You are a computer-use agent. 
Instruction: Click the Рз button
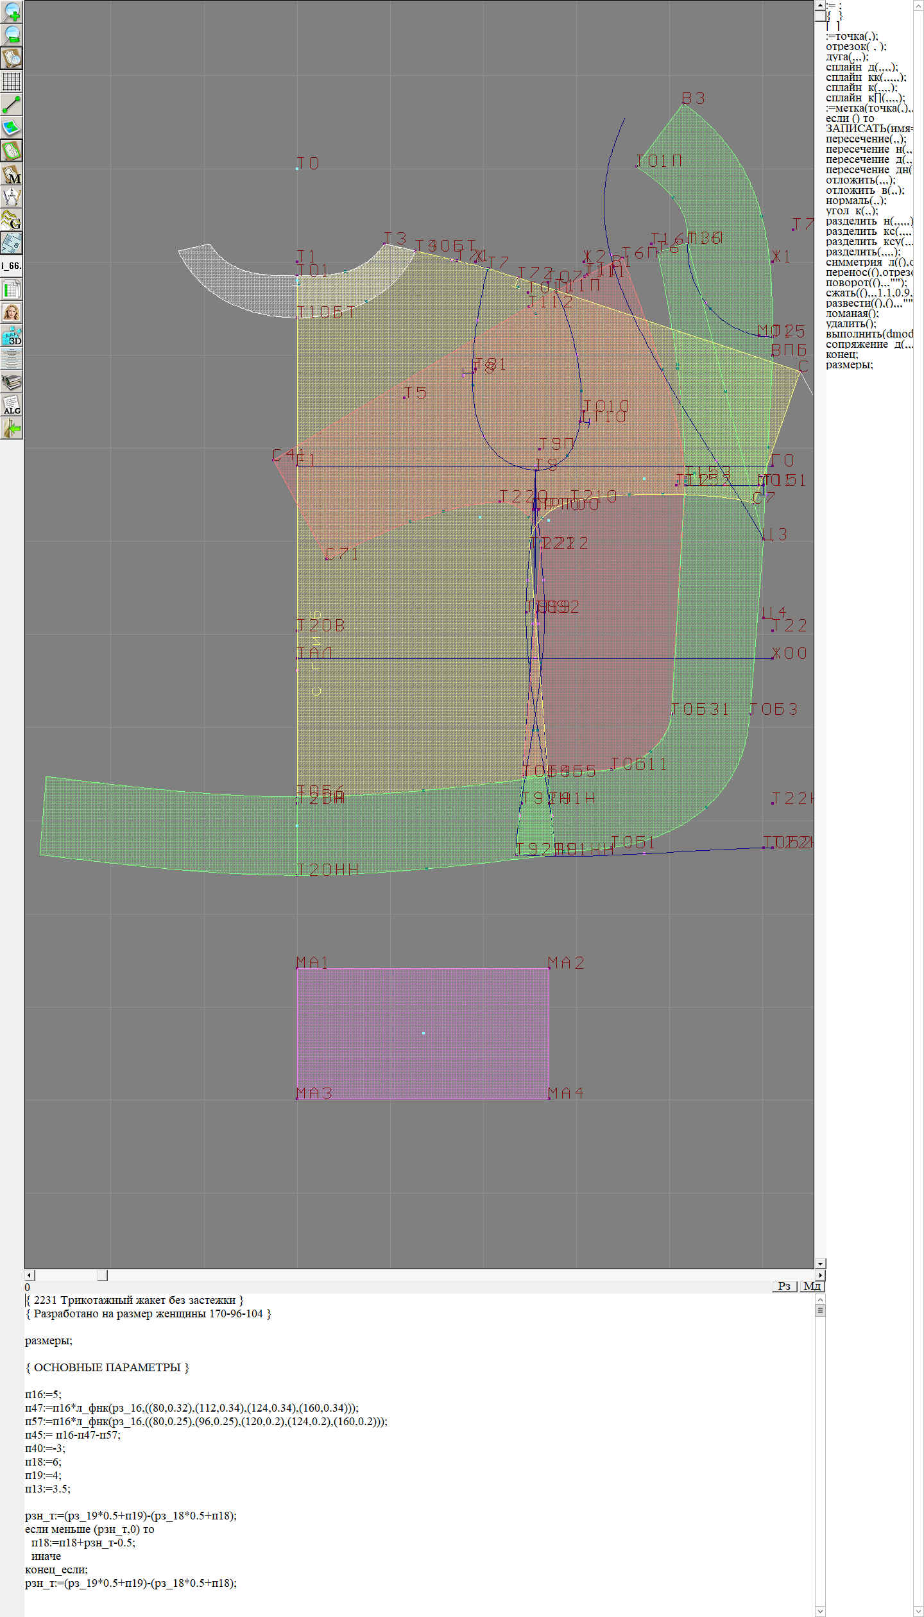(x=784, y=1286)
